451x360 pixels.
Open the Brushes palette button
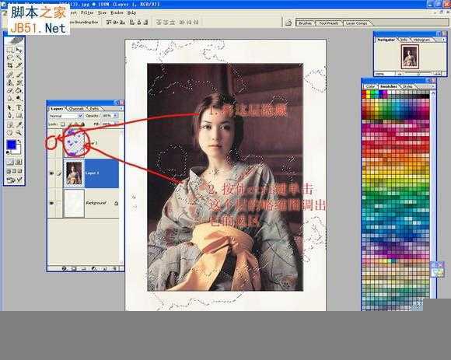point(306,23)
